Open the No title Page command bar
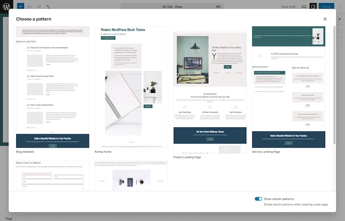 (172, 6)
